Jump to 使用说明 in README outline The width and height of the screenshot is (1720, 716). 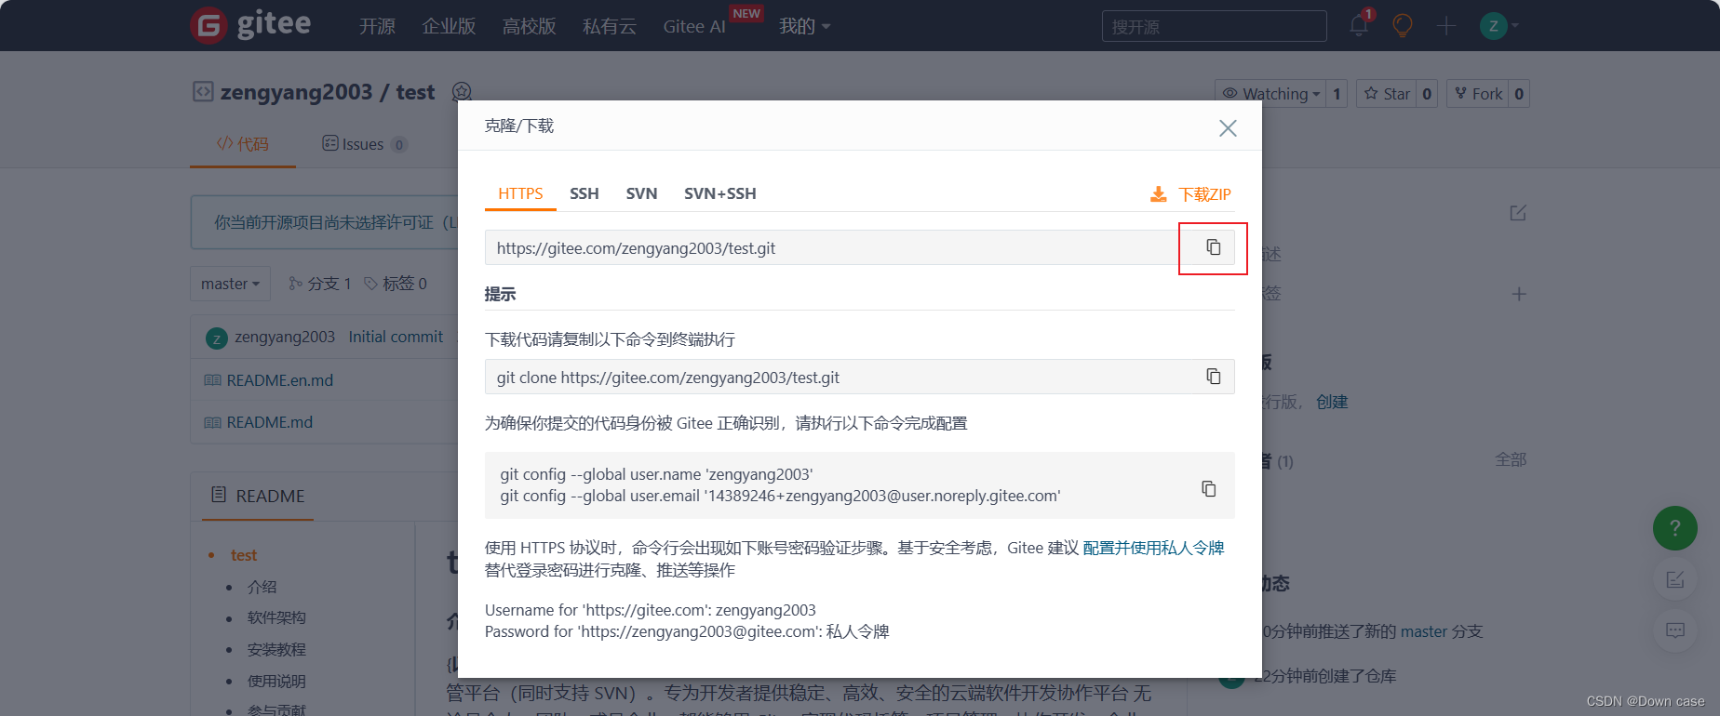[x=276, y=681]
